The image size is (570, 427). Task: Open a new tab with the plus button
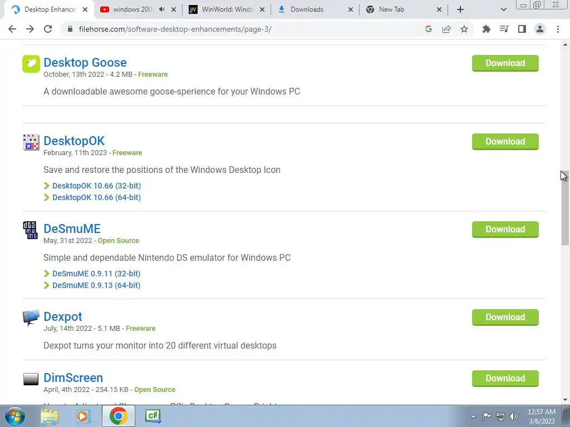pos(460,9)
